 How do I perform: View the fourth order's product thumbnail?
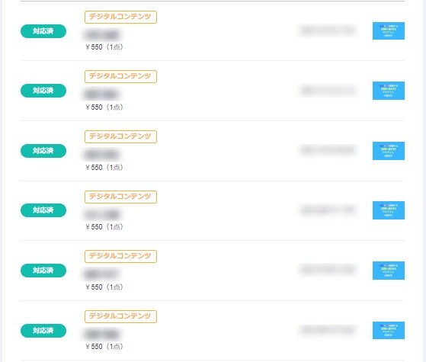(388, 210)
